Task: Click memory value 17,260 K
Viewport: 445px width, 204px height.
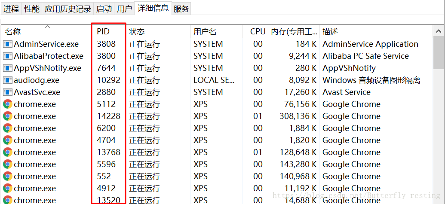Action: pos(301,92)
